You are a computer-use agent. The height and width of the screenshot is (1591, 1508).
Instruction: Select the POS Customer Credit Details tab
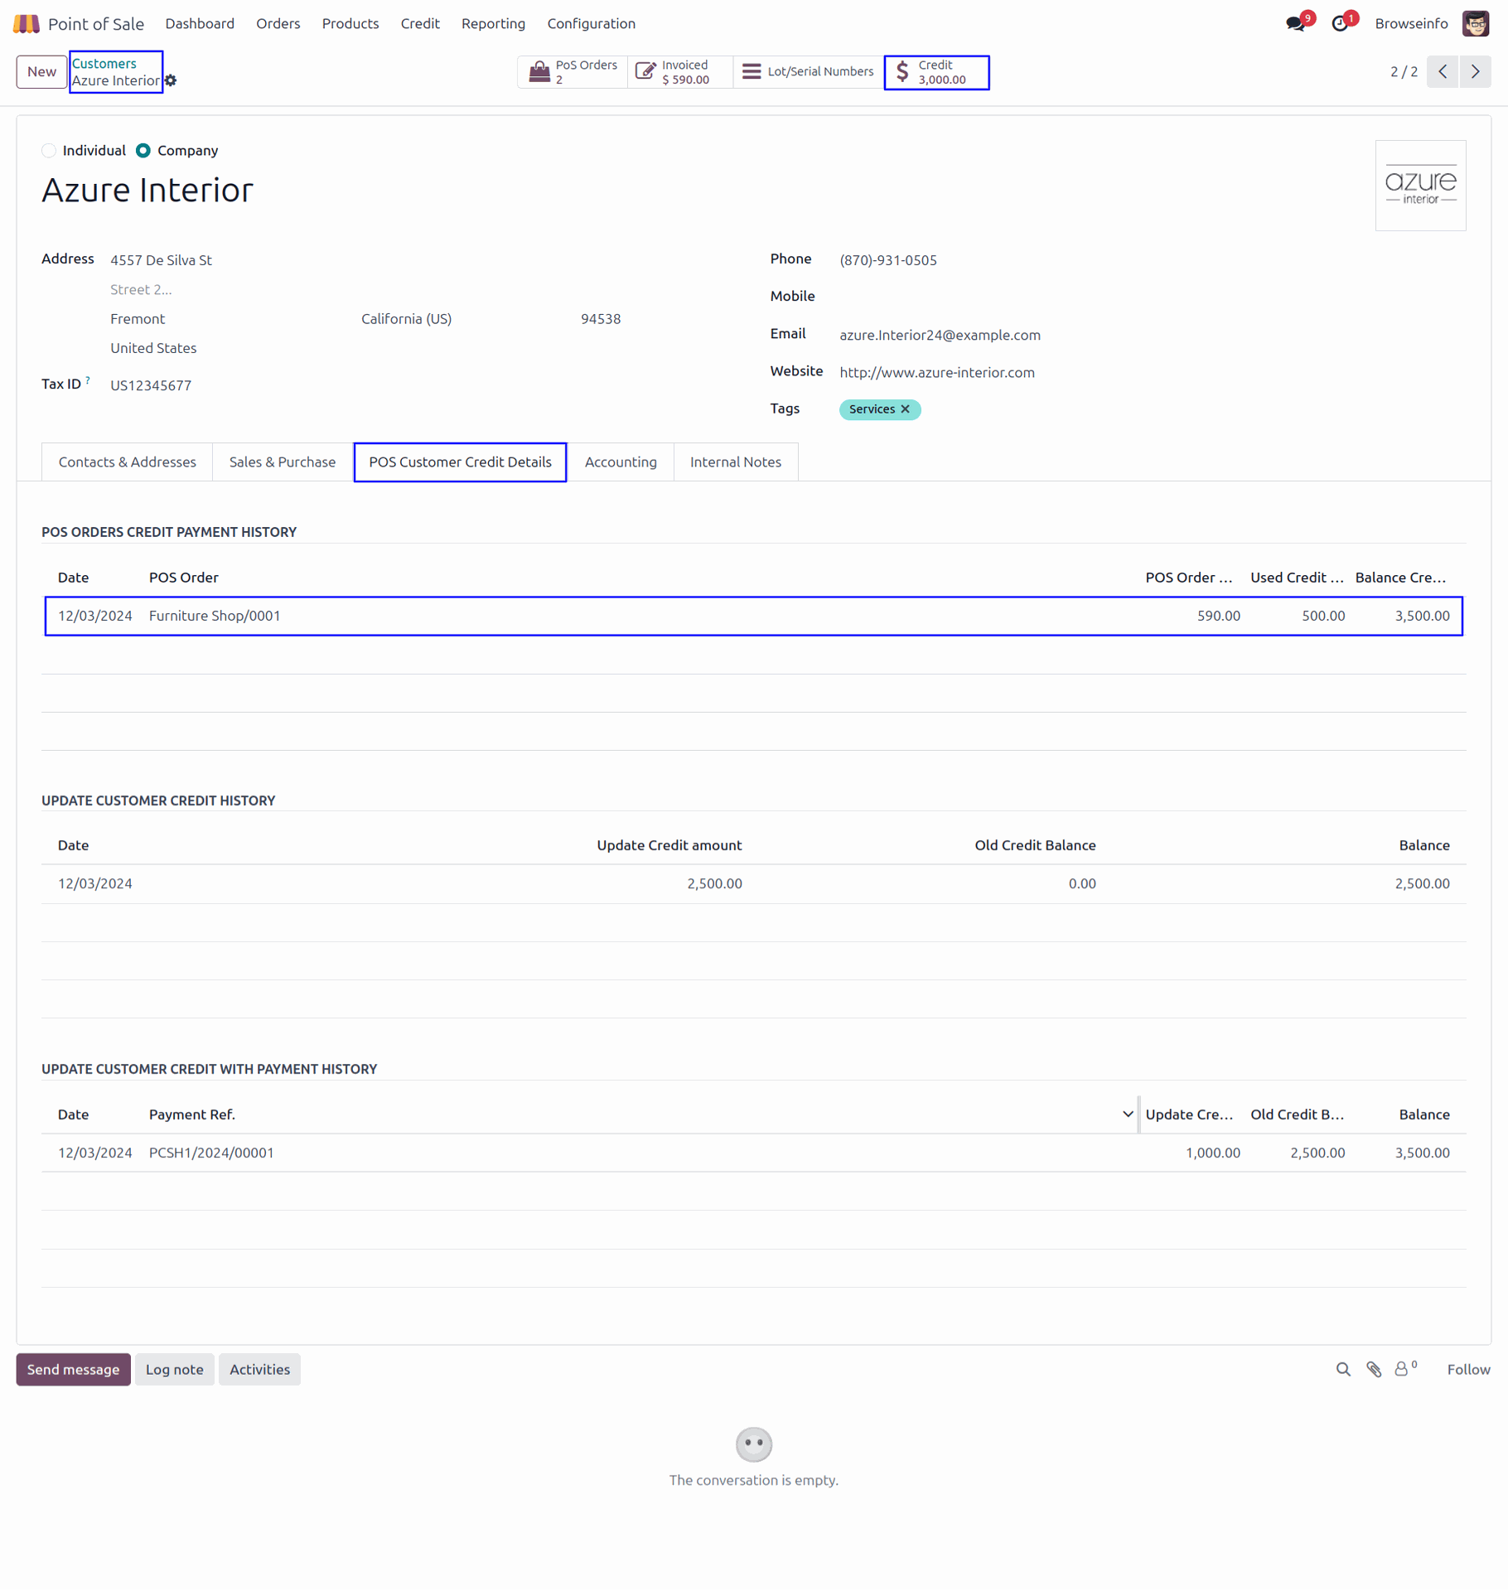click(460, 462)
